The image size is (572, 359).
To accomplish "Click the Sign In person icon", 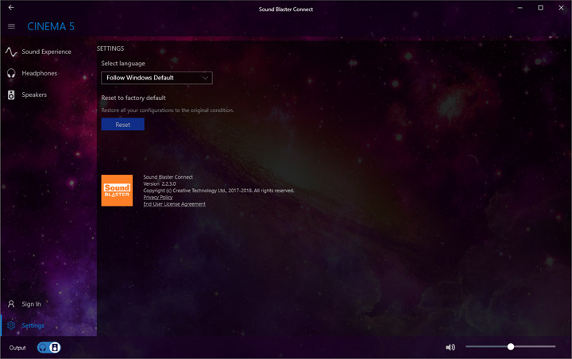I will pos(11,304).
